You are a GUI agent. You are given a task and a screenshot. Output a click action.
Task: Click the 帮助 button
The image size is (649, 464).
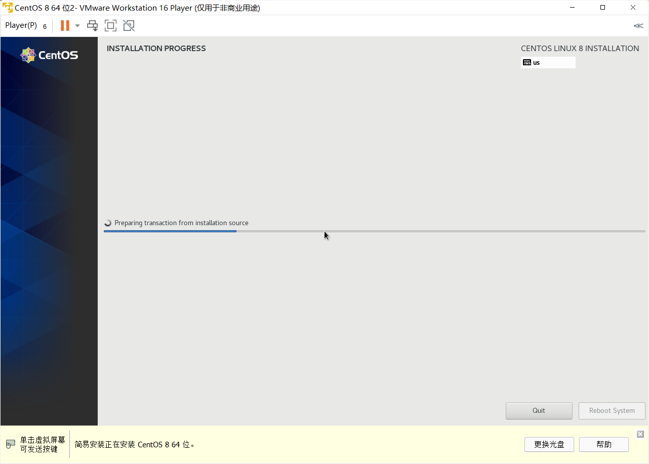tap(604, 444)
